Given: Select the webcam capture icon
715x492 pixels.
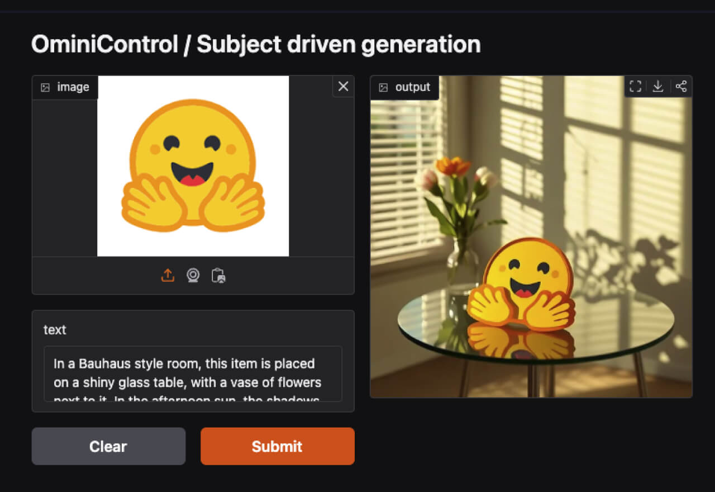Looking at the screenshot, I should (193, 276).
